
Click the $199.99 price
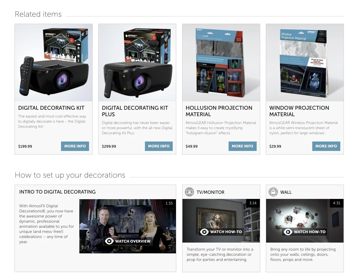(x=25, y=146)
